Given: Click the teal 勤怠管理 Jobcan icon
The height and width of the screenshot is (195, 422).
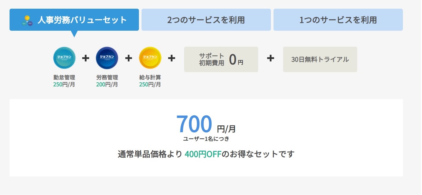Looking at the screenshot, I should pyautogui.click(x=64, y=58).
